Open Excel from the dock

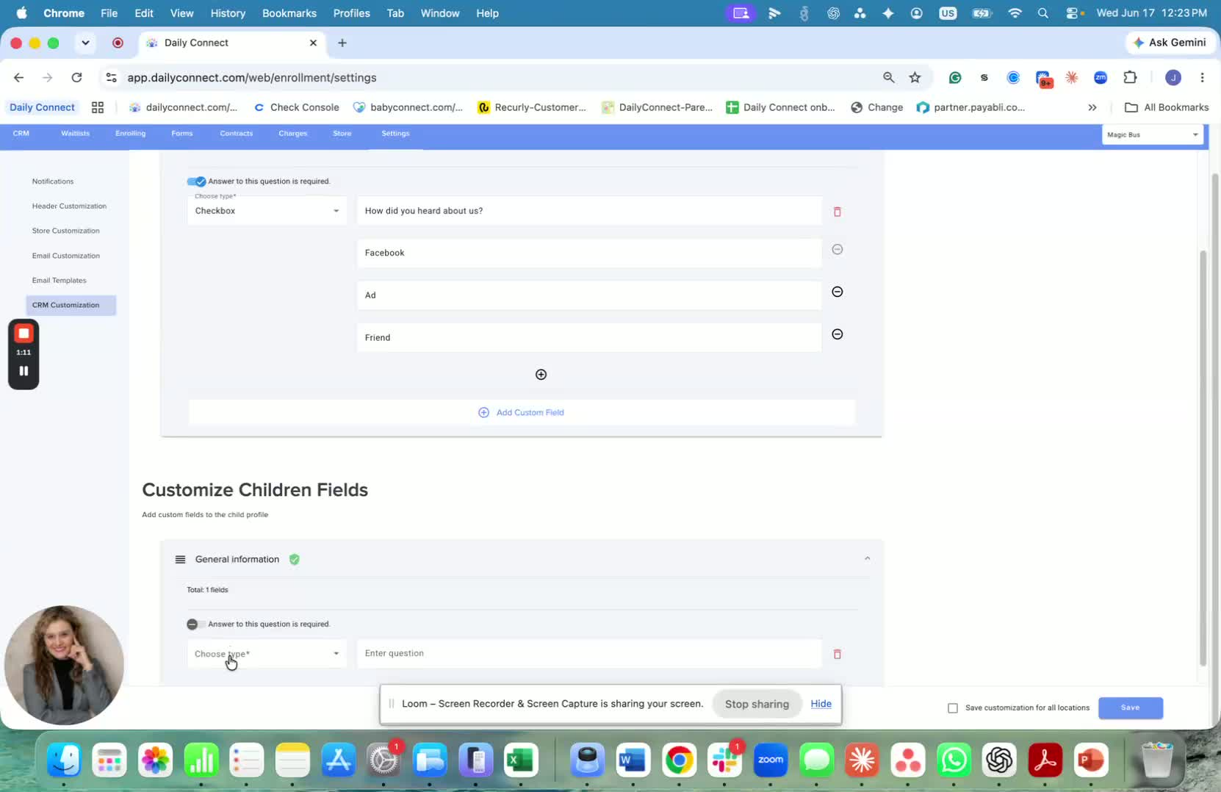click(x=522, y=760)
